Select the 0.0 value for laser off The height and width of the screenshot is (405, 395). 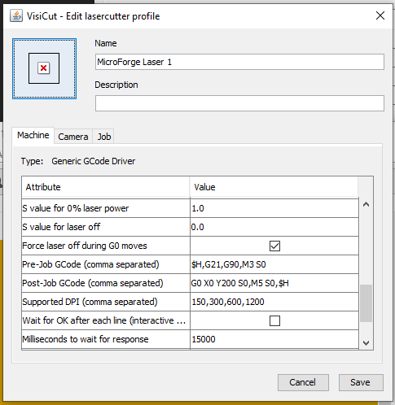pyautogui.click(x=274, y=227)
